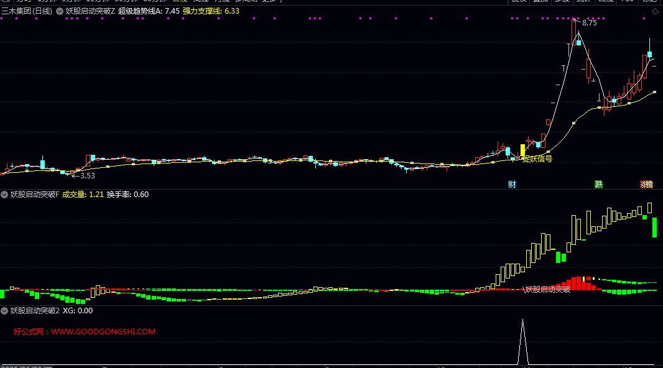This screenshot has width=663, height=368.
Task: Click the XG: 0.00 value label
Action: coord(78,310)
